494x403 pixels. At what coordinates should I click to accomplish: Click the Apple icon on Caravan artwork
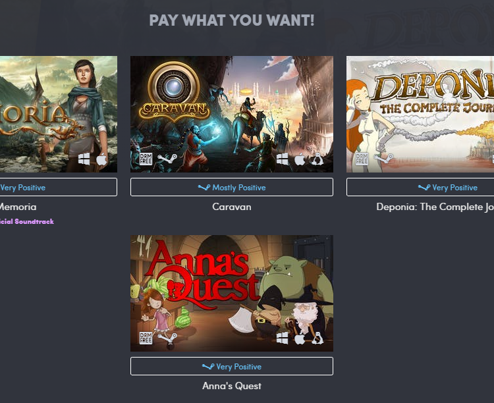click(300, 159)
